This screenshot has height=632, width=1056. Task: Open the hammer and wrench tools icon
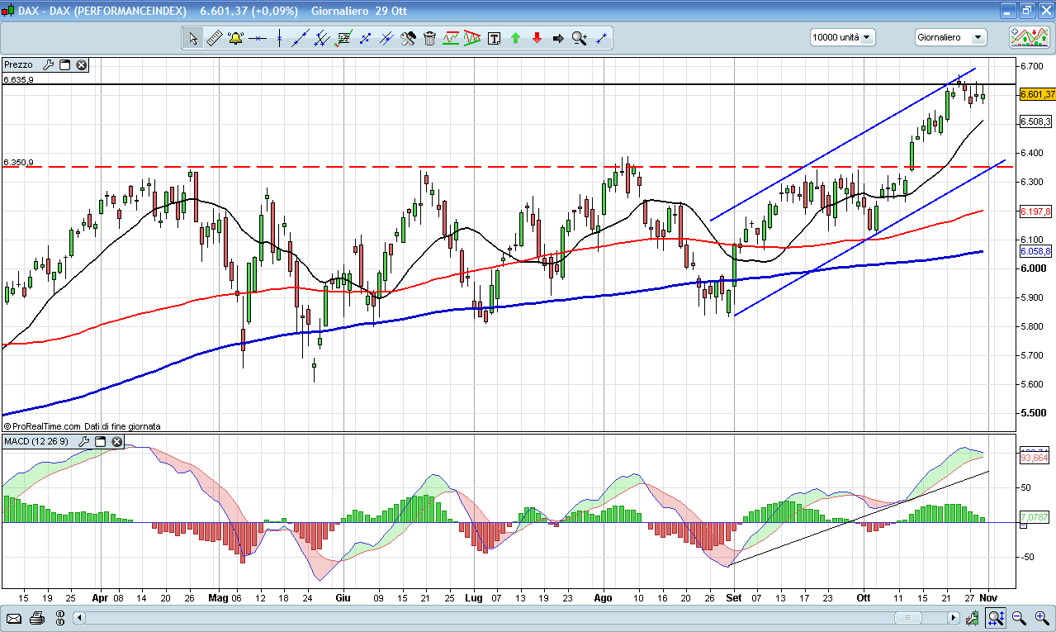click(408, 38)
